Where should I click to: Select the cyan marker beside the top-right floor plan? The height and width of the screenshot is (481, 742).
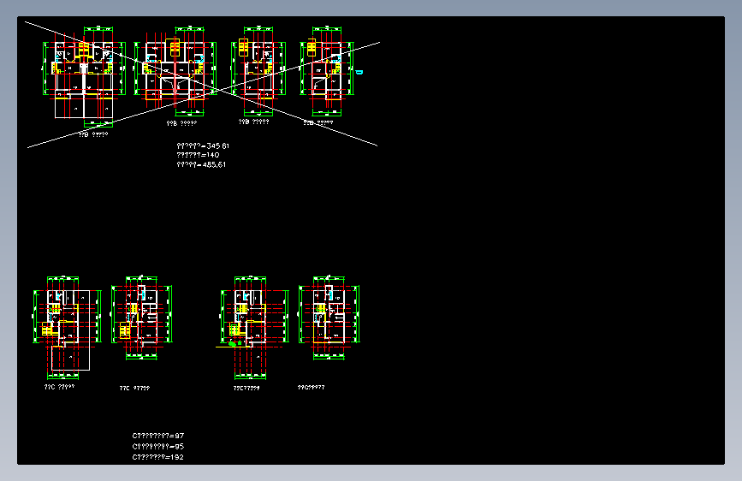359,72
